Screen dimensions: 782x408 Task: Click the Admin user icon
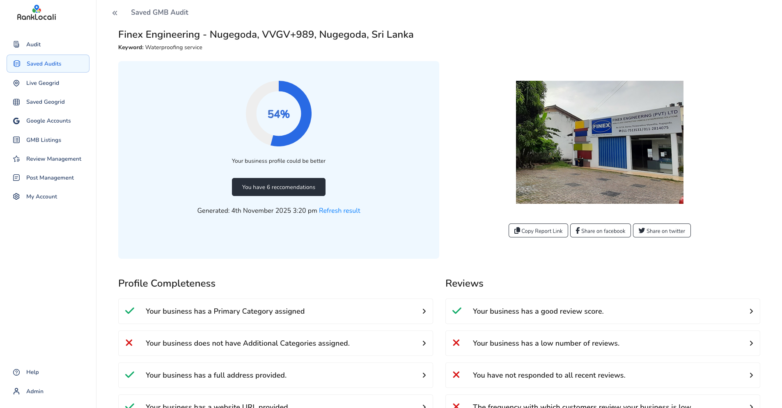click(x=16, y=392)
